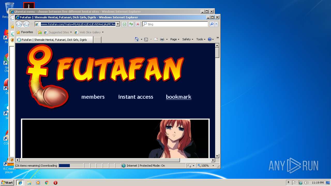Go back using the Back arrow button
This screenshot has width=331, height=186.
(x=19, y=24)
